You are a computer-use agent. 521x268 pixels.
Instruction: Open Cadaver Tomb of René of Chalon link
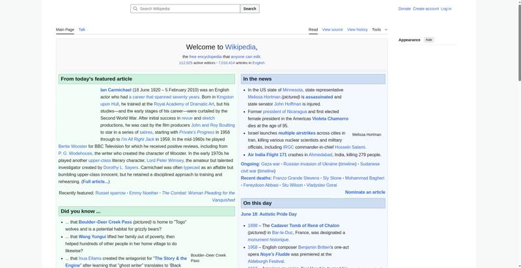point(305,226)
